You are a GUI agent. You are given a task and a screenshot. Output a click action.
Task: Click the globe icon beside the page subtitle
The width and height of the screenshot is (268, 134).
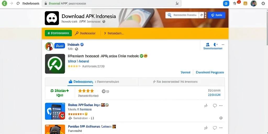pos(104,22)
